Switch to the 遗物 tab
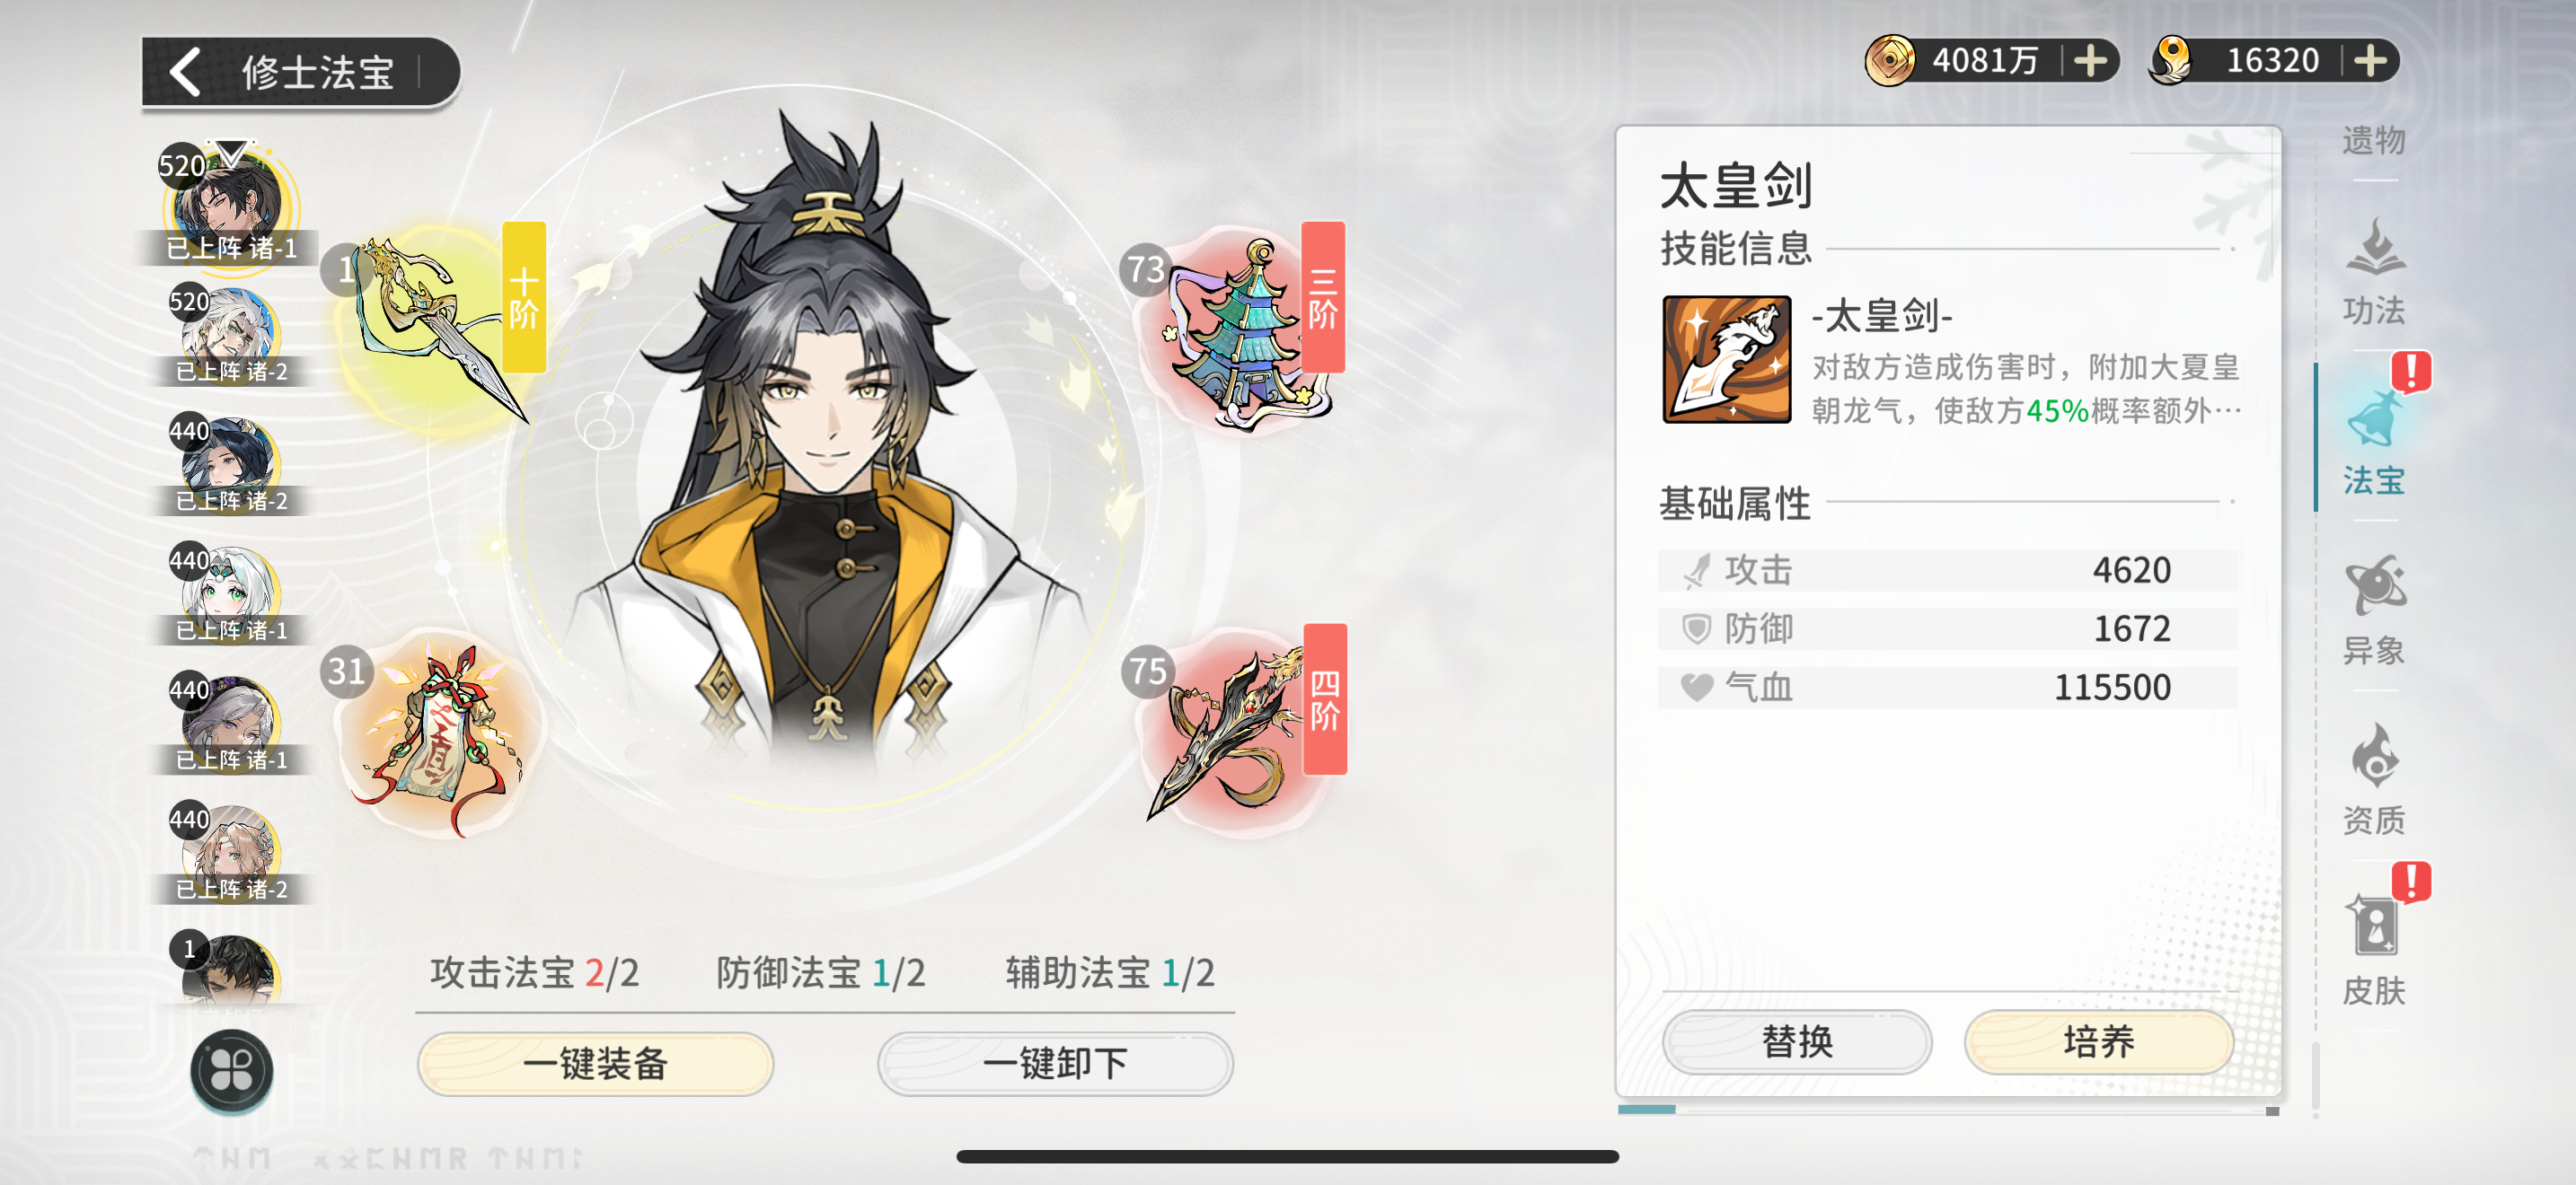This screenshot has width=2576, height=1185. point(2374,140)
